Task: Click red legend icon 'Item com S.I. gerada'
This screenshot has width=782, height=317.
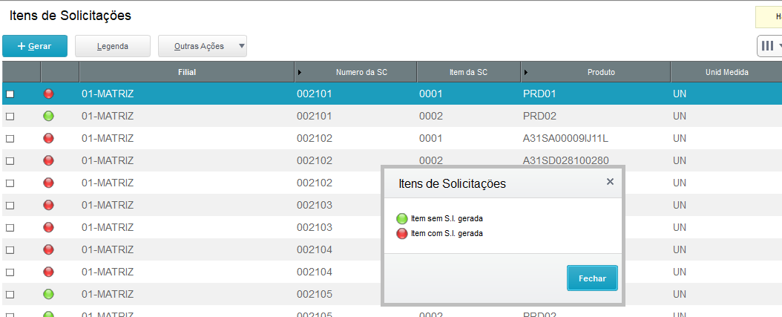Action: click(x=402, y=233)
